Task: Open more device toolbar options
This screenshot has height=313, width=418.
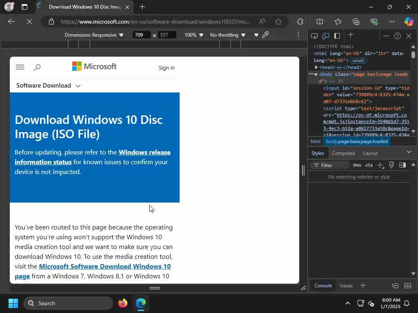Action: 298,35
